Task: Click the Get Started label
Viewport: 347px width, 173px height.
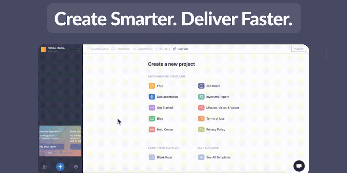Action: pyautogui.click(x=165, y=108)
